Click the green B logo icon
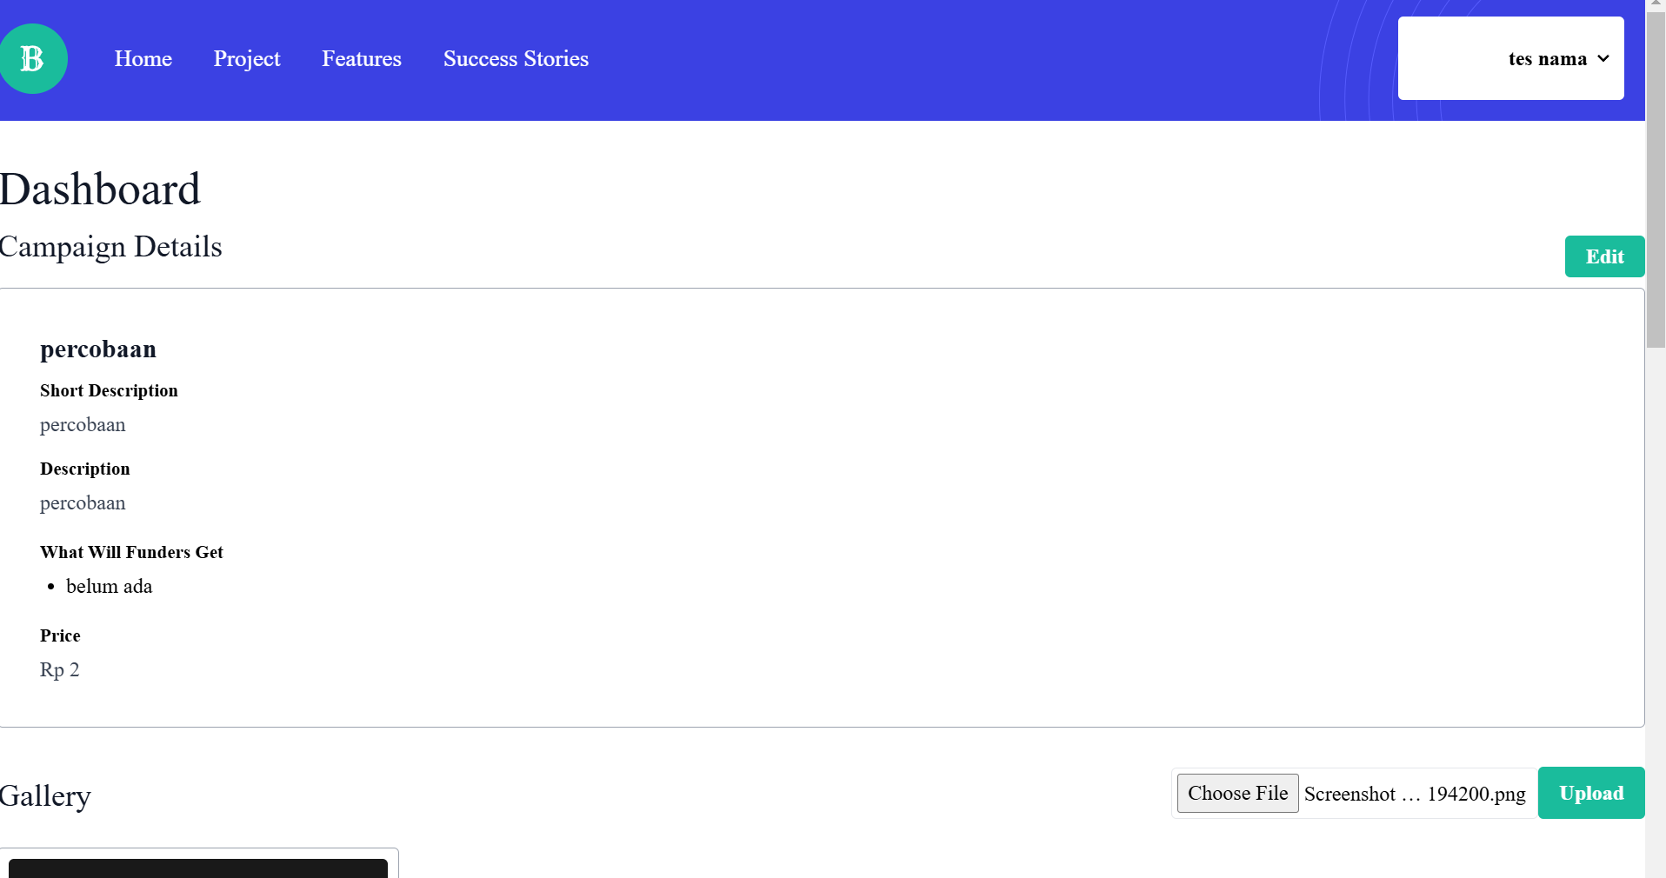The height and width of the screenshot is (878, 1666). coord(33,58)
